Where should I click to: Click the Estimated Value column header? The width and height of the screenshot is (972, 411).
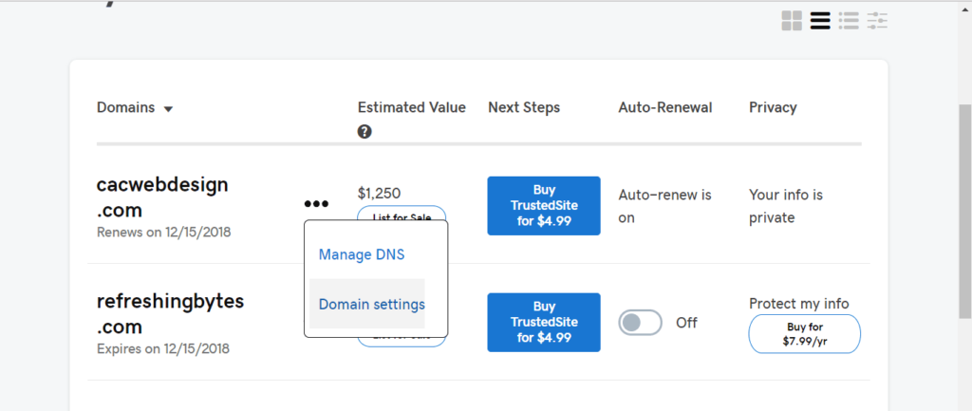pyautogui.click(x=411, y=107)
